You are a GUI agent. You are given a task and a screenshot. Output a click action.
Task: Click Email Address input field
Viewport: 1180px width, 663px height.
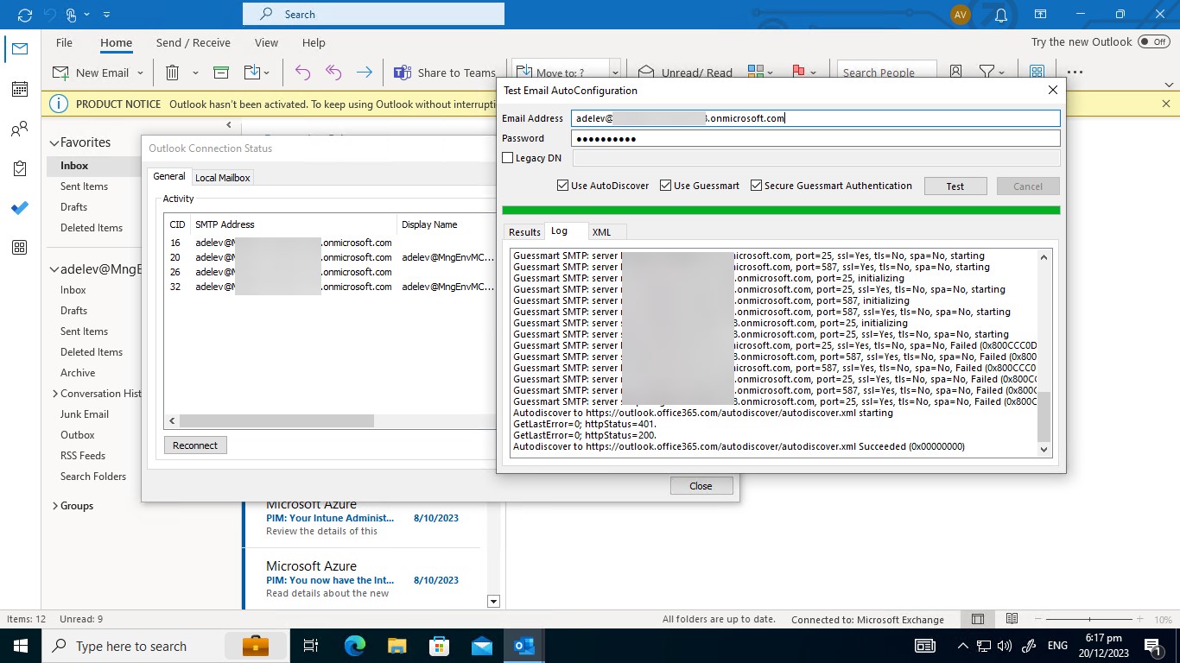click(815, 118)
